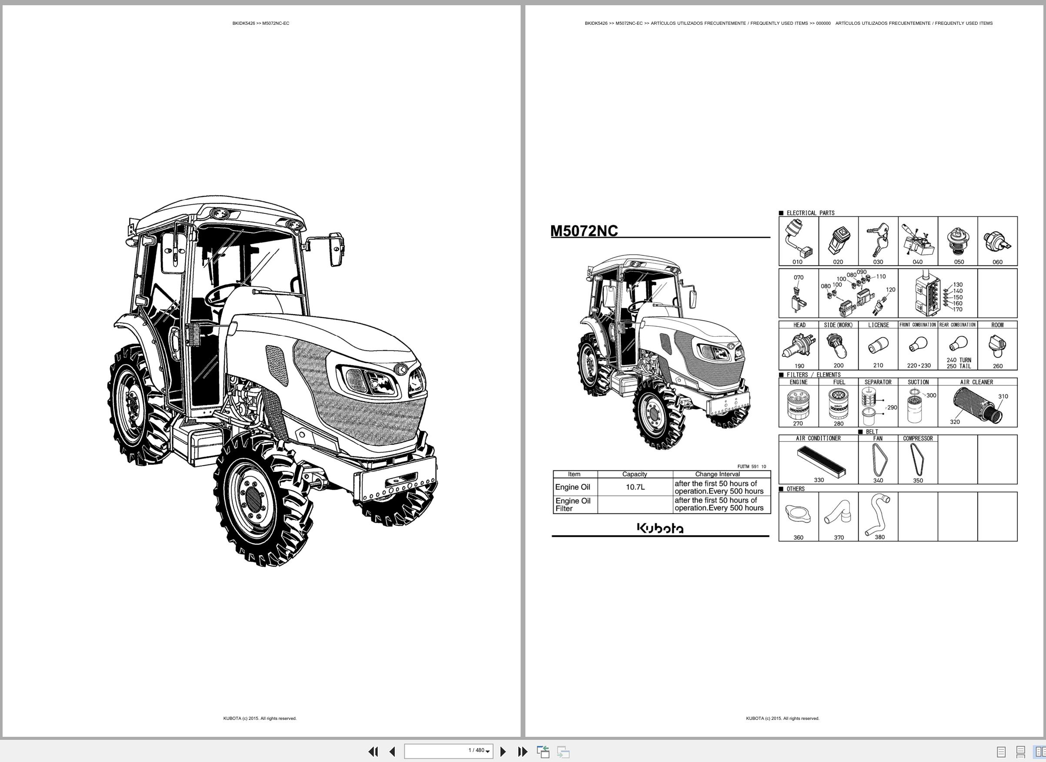Select the 060 oil pressure switch image
The image size is (1046, 762).
point(998,241)
